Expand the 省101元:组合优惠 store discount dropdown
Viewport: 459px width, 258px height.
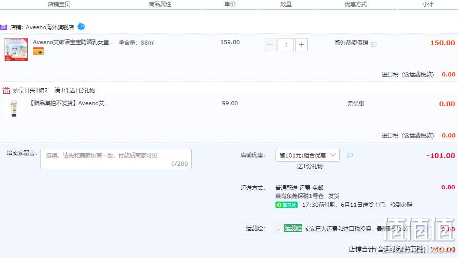(307, 155)
